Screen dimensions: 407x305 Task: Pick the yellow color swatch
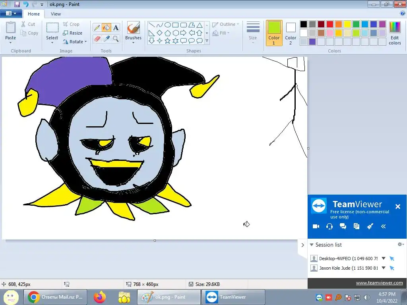[347, 24]
